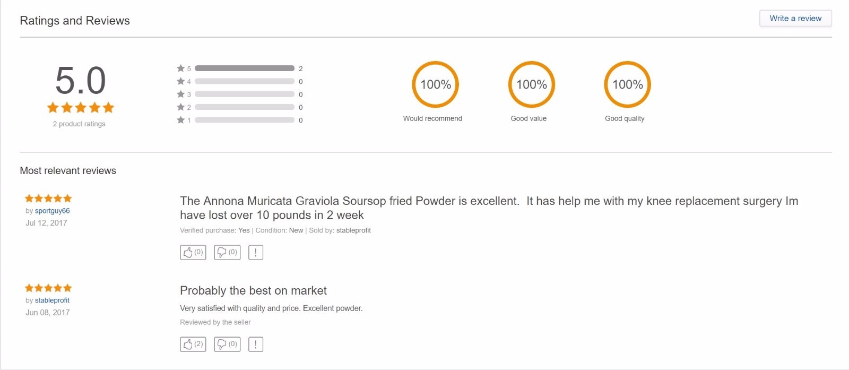Select the 4 star rating bar

click(x=244, y=82)
